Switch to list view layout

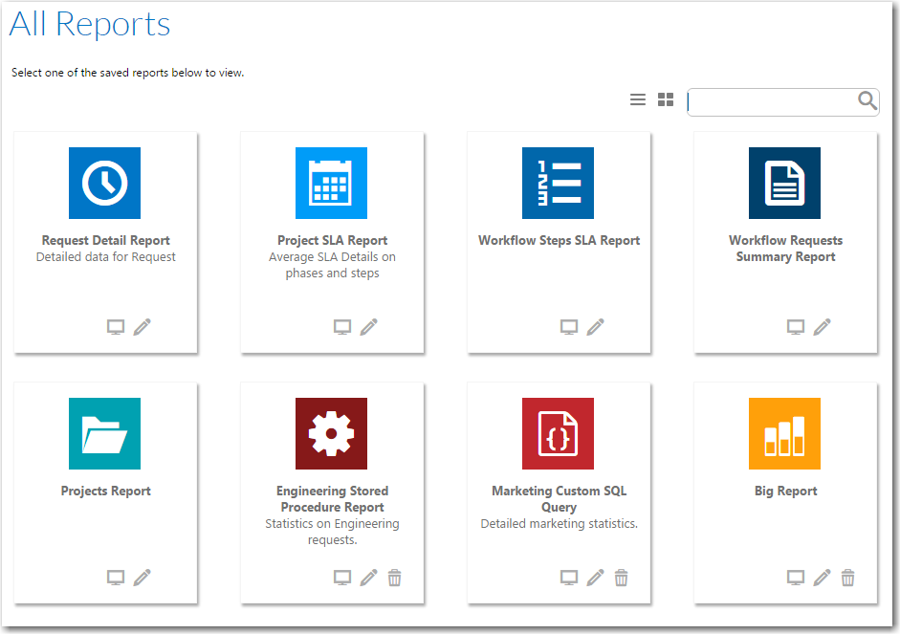coord(638,99)
